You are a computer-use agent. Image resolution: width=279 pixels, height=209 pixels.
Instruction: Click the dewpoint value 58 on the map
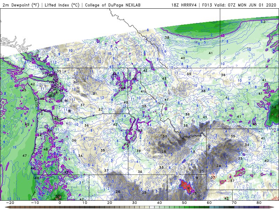click(58, 196)
